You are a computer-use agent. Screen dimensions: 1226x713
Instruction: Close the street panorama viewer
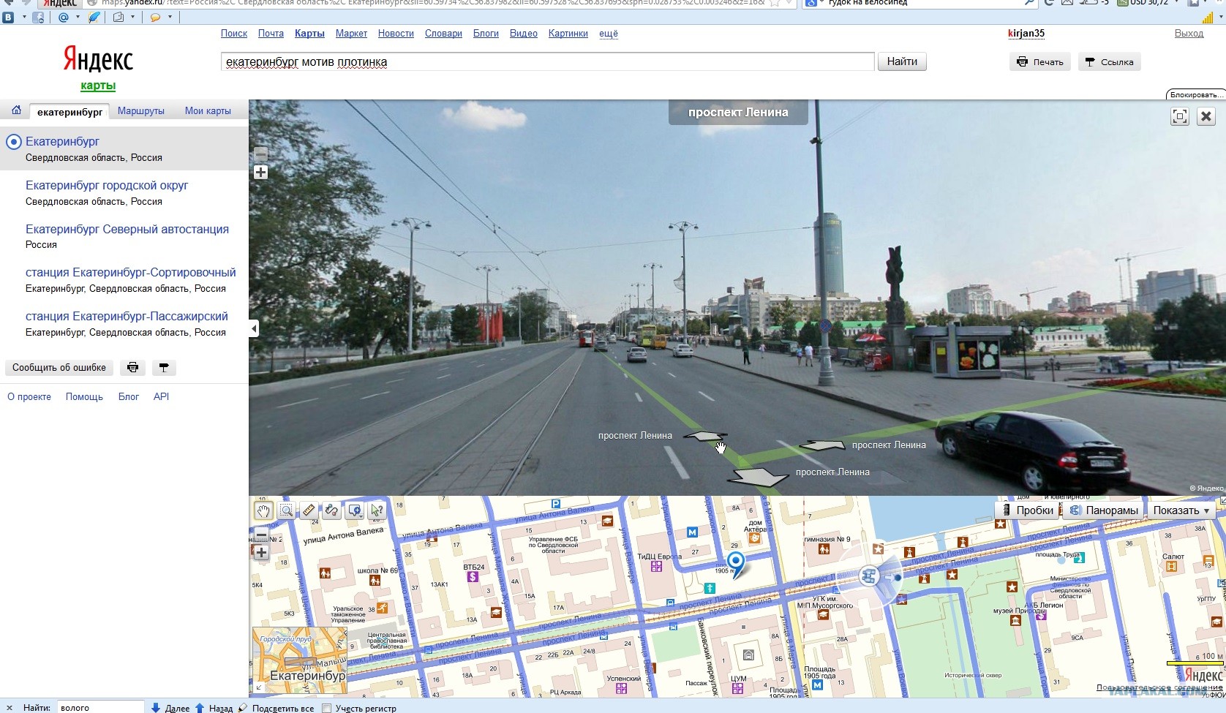point(1206,116)
